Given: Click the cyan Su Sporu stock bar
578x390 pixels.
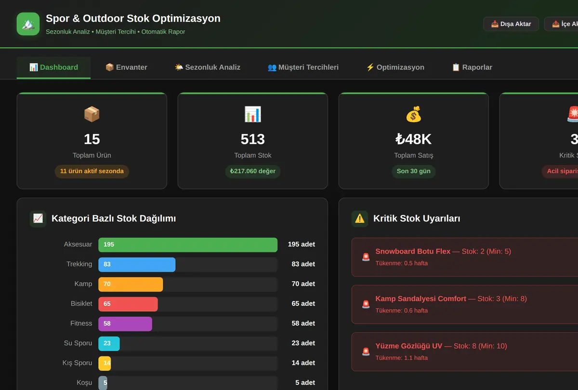Looking at the screenshot, I should [x=109, y=343].
